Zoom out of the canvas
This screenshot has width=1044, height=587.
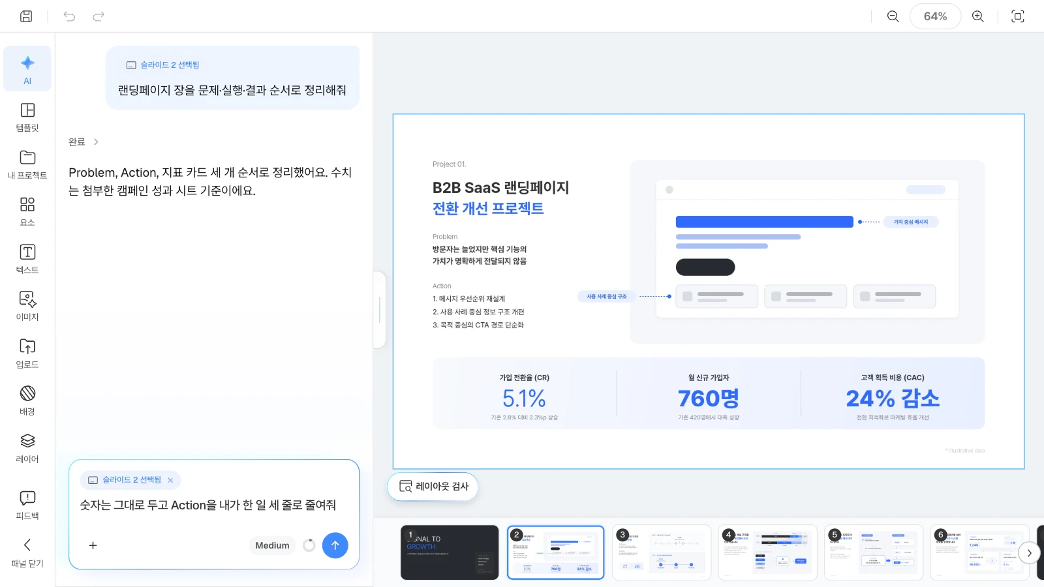(x=893, y=16)
